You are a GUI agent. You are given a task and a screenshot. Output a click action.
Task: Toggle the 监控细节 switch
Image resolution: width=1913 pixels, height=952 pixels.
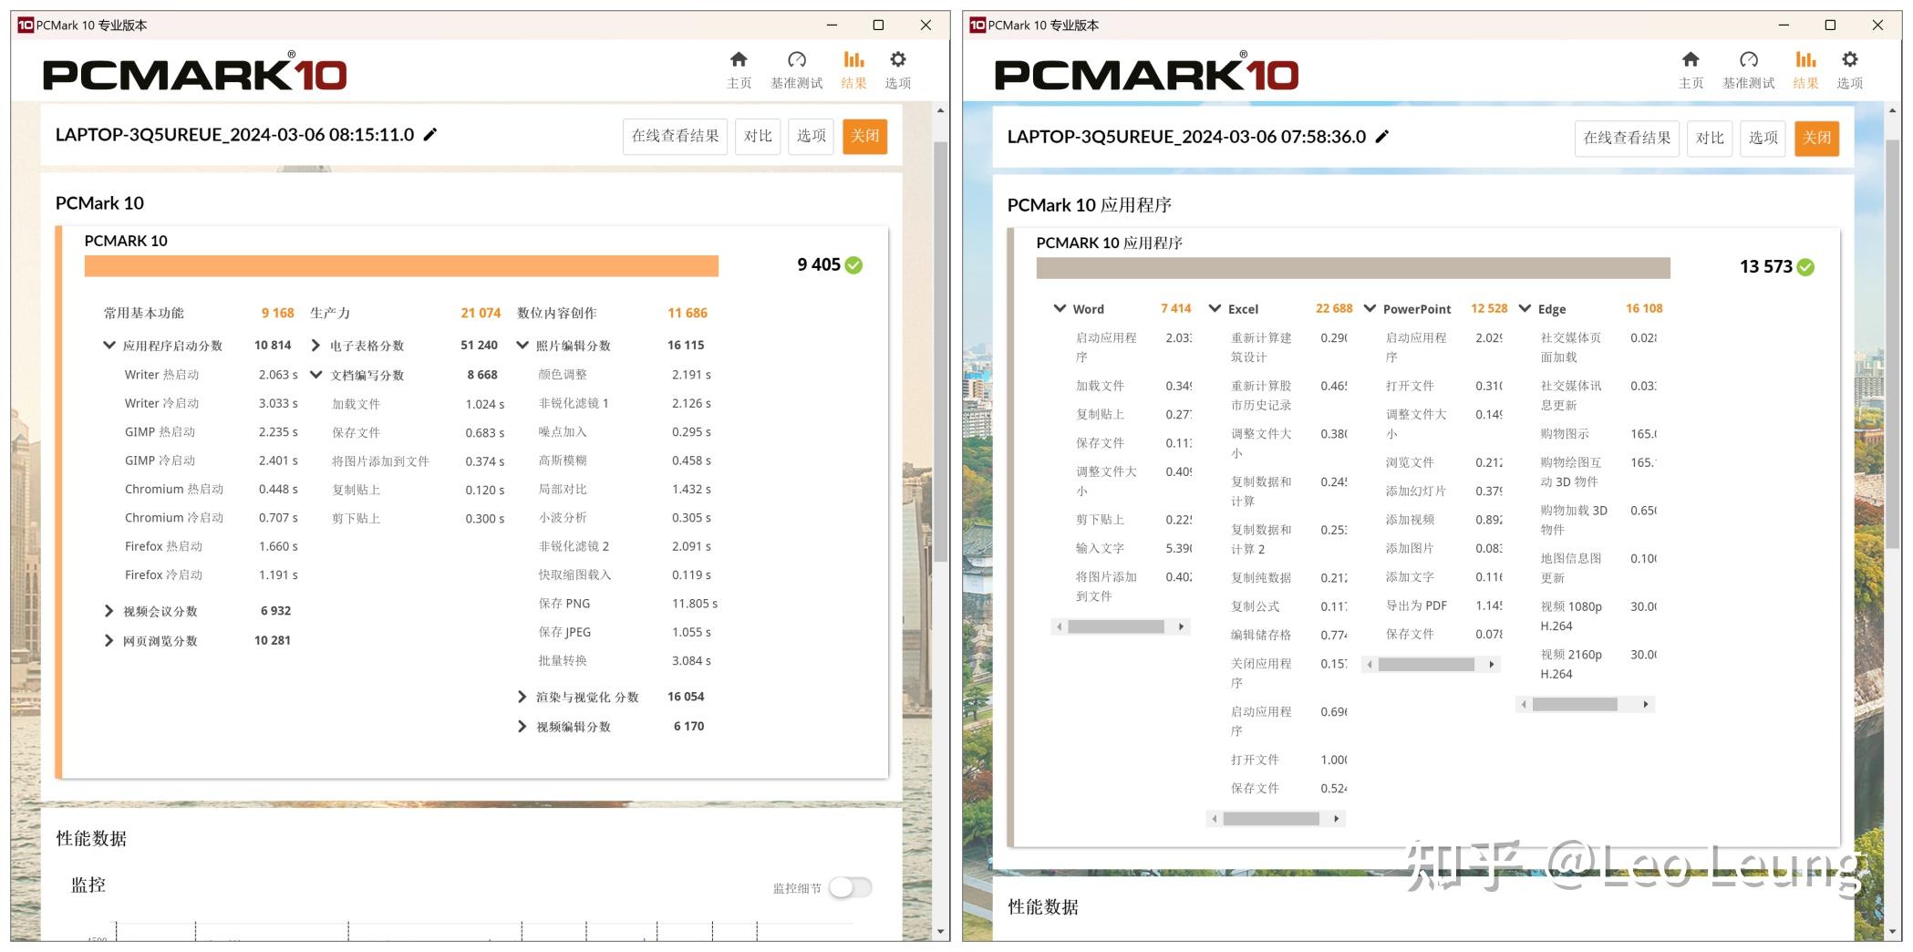coord(850,887)
